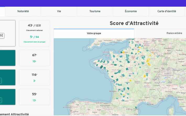Open the Notoriété tab
This screenshot has height=116, width=186.
point(23,11)
